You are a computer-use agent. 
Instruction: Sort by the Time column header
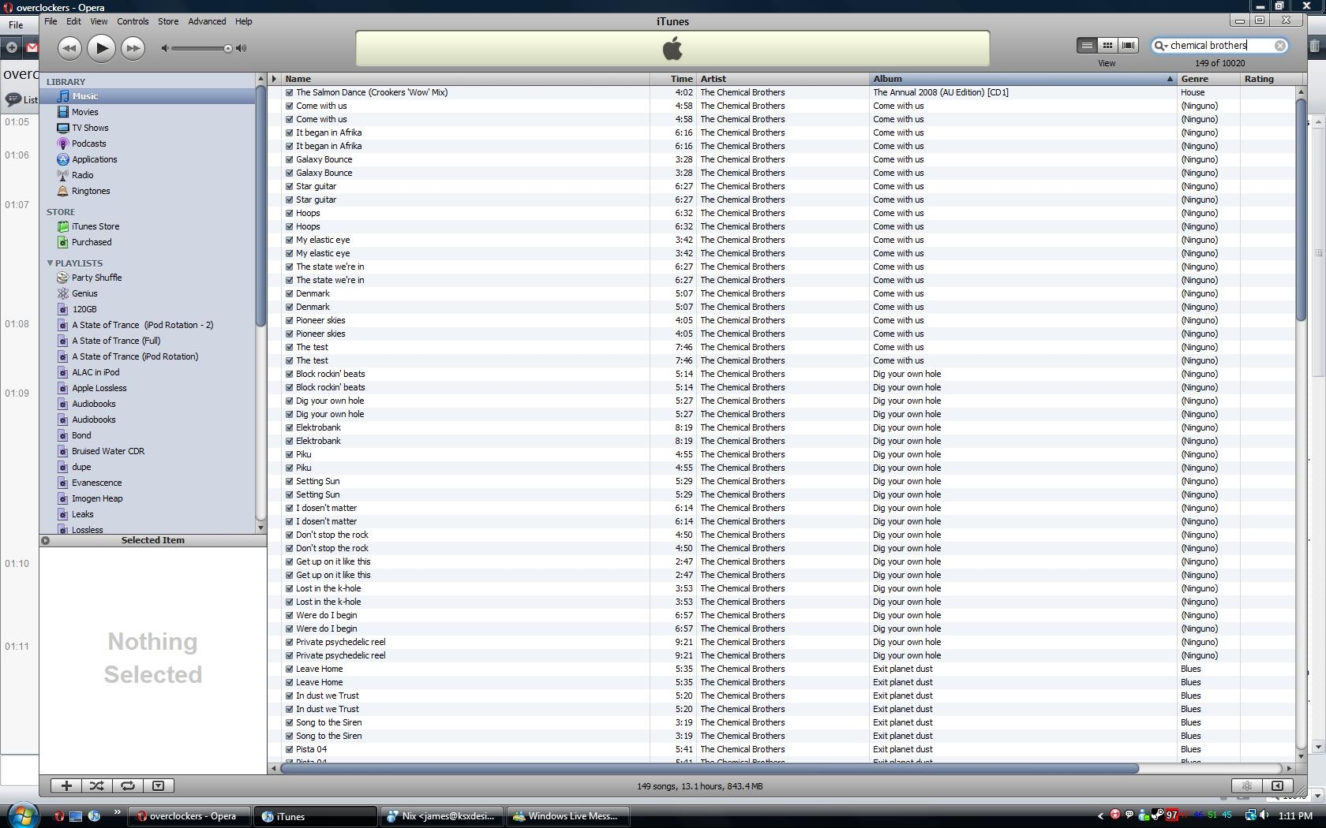coord(672,79)
